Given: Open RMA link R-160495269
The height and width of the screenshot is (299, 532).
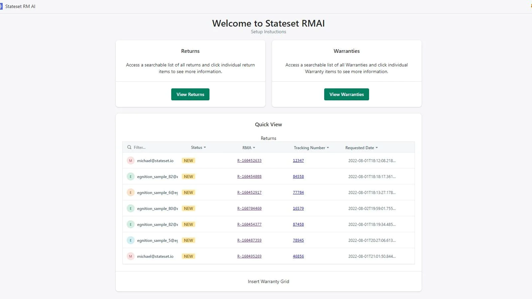Looking at the screenshot, I should [x=249, y=256].
